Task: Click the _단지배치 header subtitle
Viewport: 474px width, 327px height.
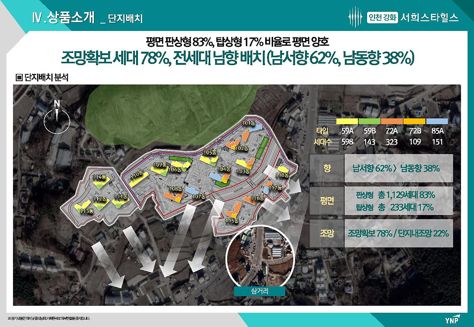Action: click(x=121, y=18)
